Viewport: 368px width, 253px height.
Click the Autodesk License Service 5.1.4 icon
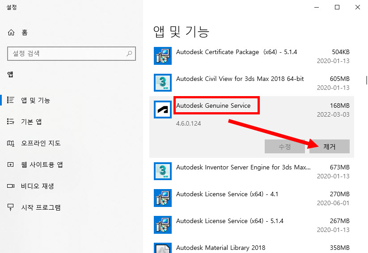[163, 224]
